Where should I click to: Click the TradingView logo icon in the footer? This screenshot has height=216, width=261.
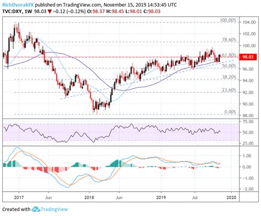pos(36,209)
